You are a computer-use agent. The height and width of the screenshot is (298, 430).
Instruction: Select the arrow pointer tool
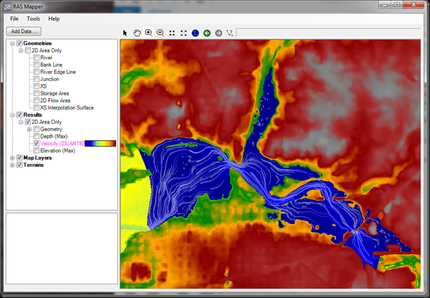[x=125, y=32]
